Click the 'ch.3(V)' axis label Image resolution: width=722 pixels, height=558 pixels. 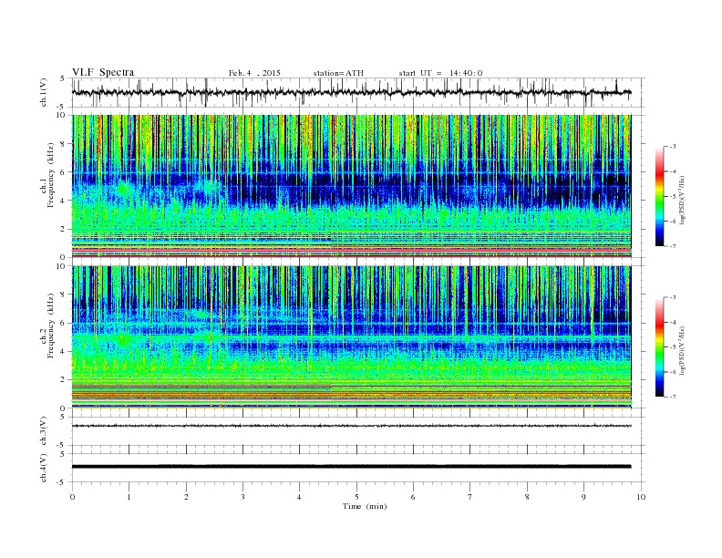44,431
